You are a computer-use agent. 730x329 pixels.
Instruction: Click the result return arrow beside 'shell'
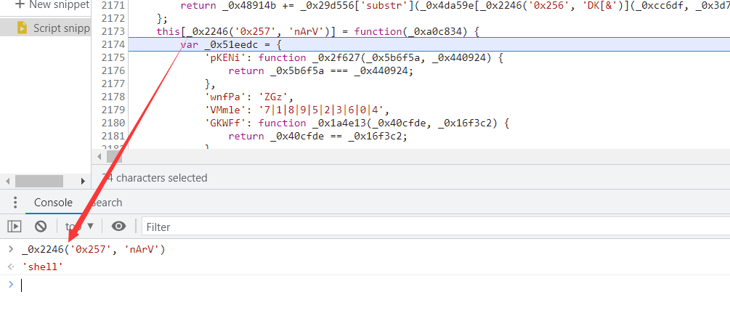pos(11,267)
